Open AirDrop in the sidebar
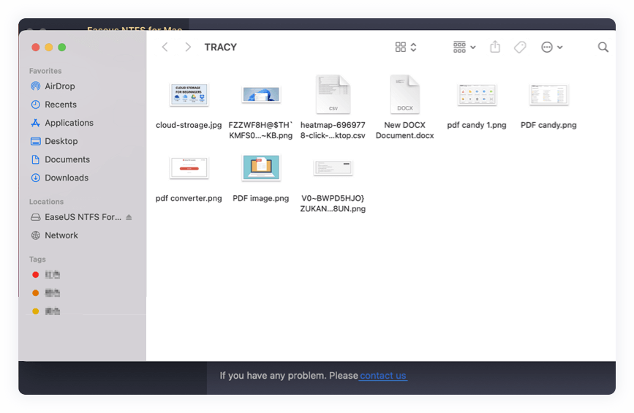634x413 pixels. coord(53,86)
